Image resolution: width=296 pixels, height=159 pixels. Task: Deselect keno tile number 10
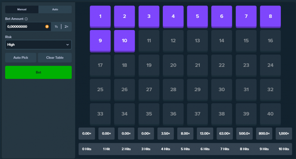[124, 41]
